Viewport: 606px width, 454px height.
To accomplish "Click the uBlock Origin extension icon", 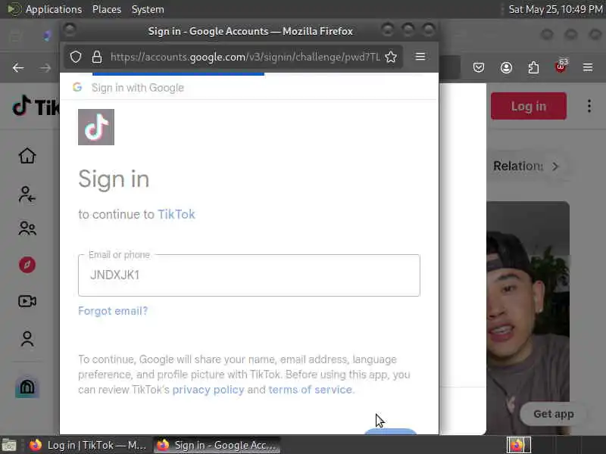I will click(561, 67).
